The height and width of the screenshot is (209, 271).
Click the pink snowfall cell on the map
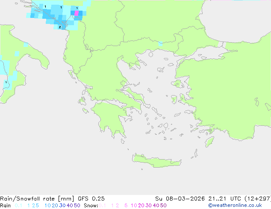(x=77, y=13)
